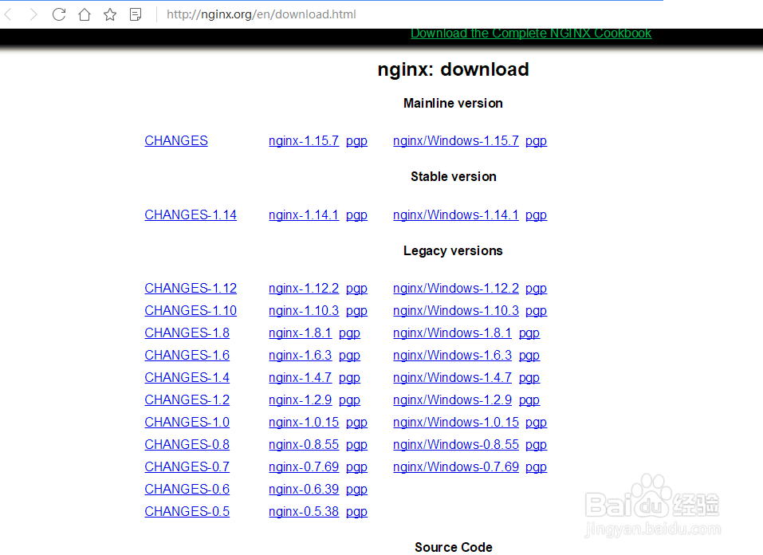Download nginx-0.6.39

tap(304, 490)
